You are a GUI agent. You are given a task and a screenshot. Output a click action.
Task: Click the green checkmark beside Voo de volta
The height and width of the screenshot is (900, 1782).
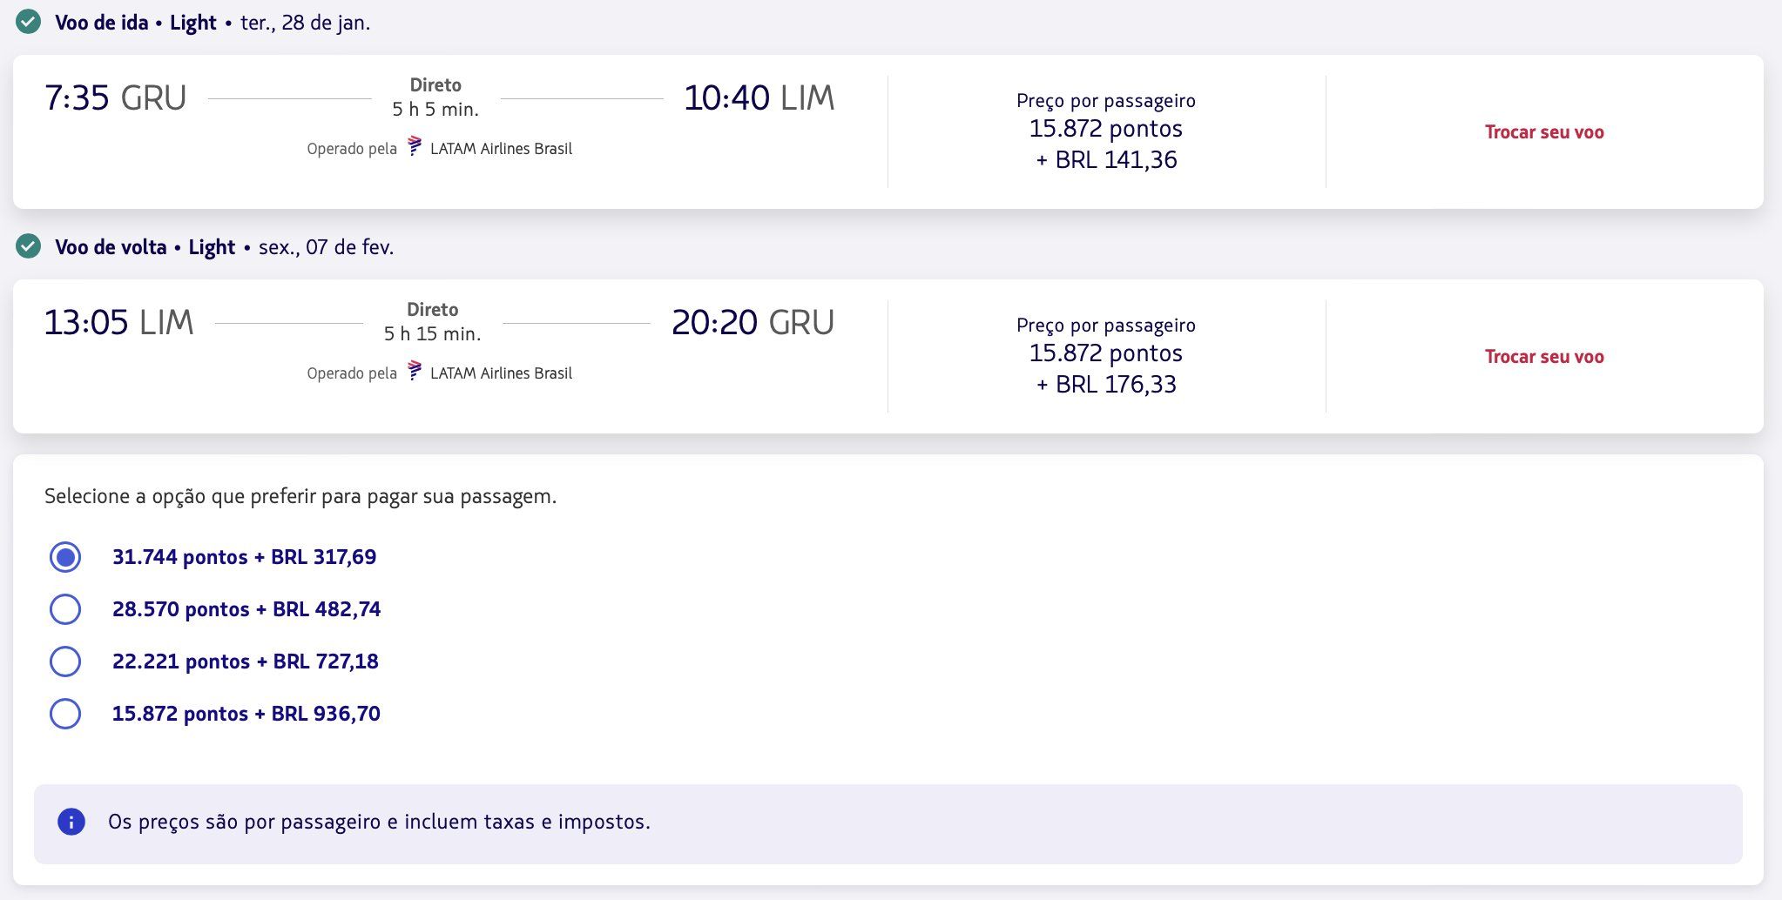pyautogui.click(x=29, y=246)
